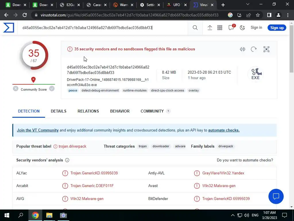
Task: Open a new browser tab with plus
Action: click(x=223, y=5)
